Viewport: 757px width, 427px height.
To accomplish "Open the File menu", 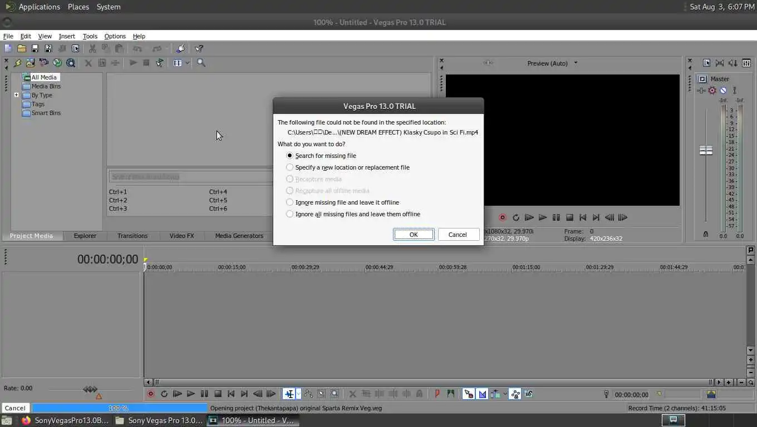I will click(x=8, y=36).
